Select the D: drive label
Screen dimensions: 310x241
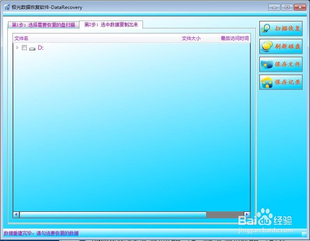(x=41, y=48)
